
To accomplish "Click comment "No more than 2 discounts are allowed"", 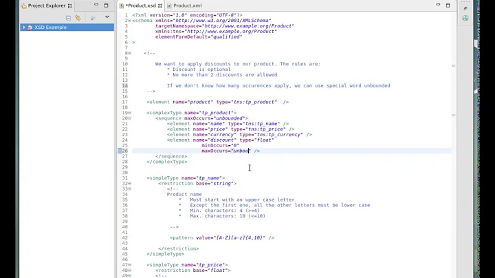I will (x=225, y=75).
